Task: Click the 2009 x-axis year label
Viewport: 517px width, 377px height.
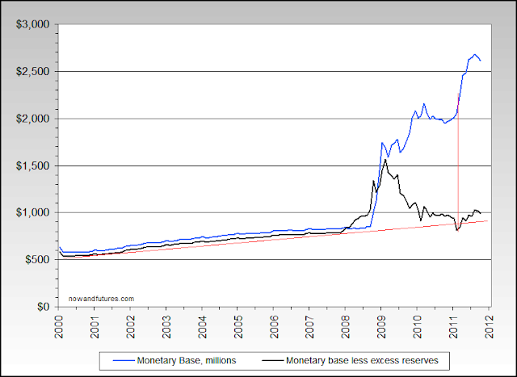Action: pyautogui.click(x=382, y=327)
